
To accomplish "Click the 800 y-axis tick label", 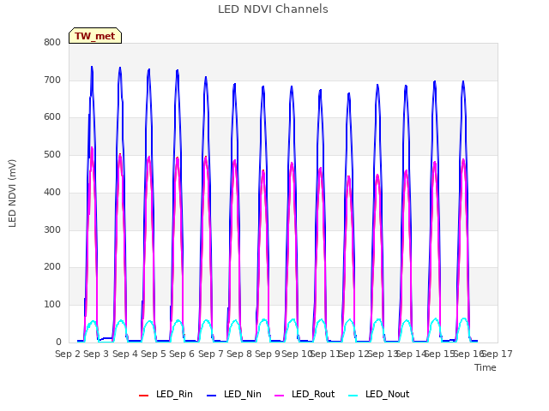I will click(52, 43).
